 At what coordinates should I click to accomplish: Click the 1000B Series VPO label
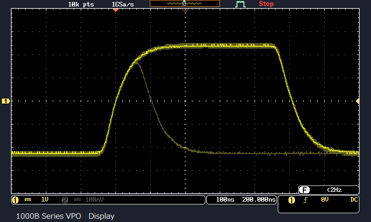[x=49, y=216]
